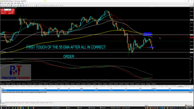Open the File menu
The width and height of the screenshot is (194, 109).
click(x=2, y=3)
